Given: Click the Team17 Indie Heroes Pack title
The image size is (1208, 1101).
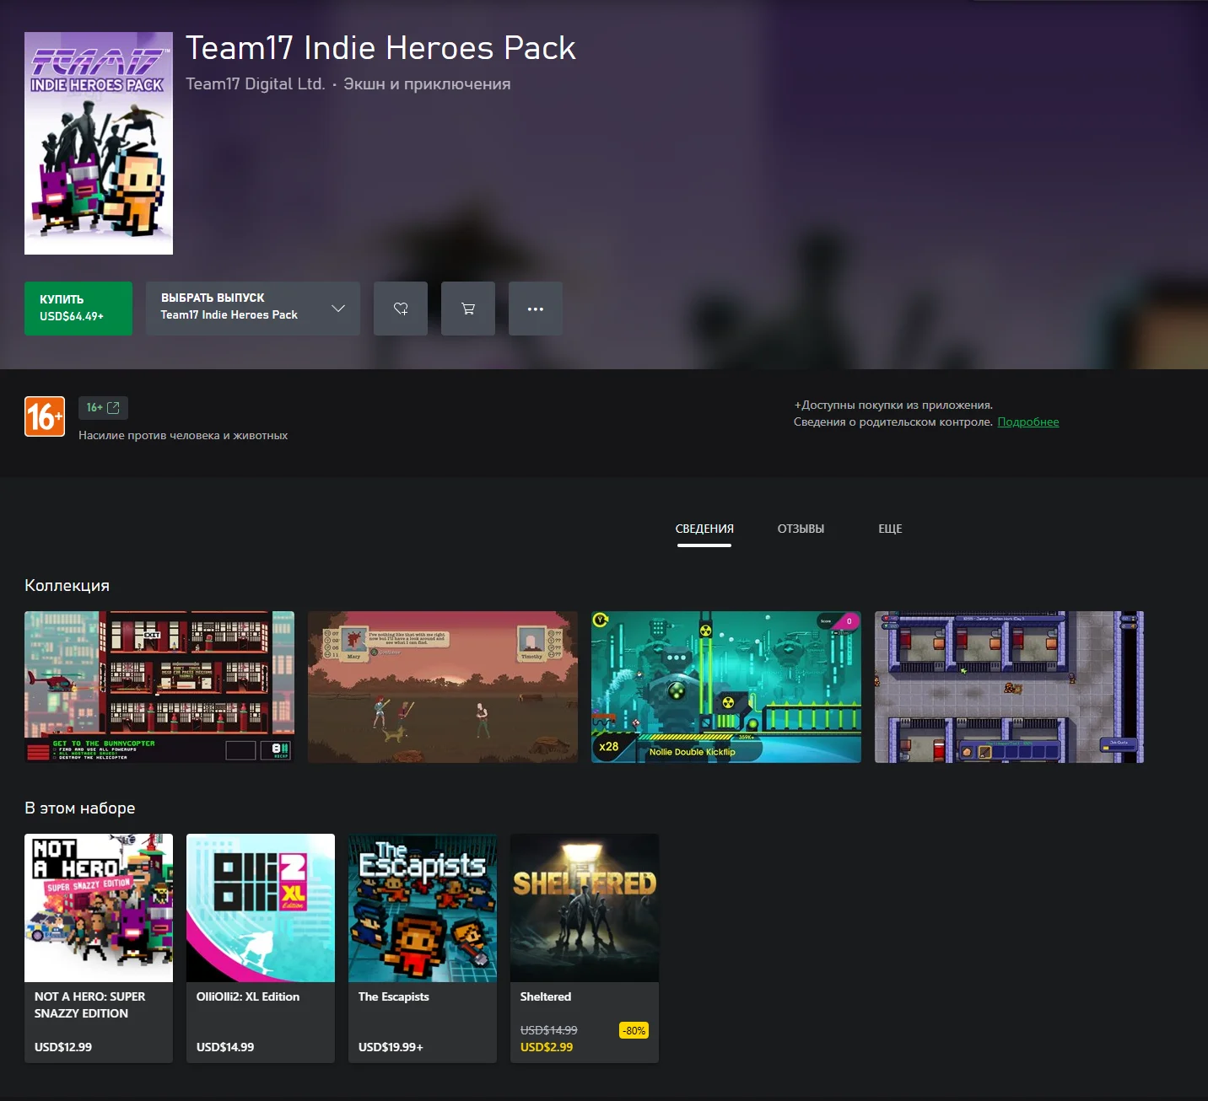Looking at the screenshot, I should point(380,48).
